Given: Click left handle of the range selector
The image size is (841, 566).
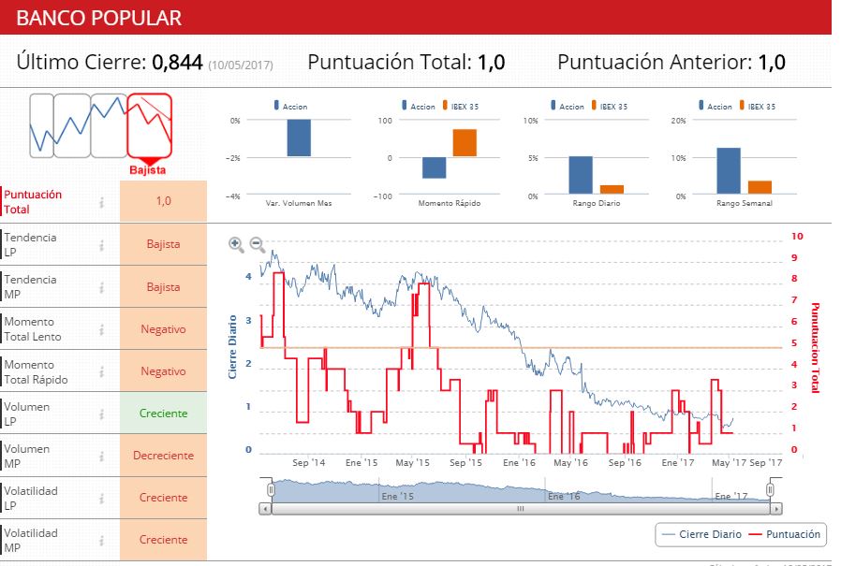Looking at the screenshot, I should click(271, 490).
